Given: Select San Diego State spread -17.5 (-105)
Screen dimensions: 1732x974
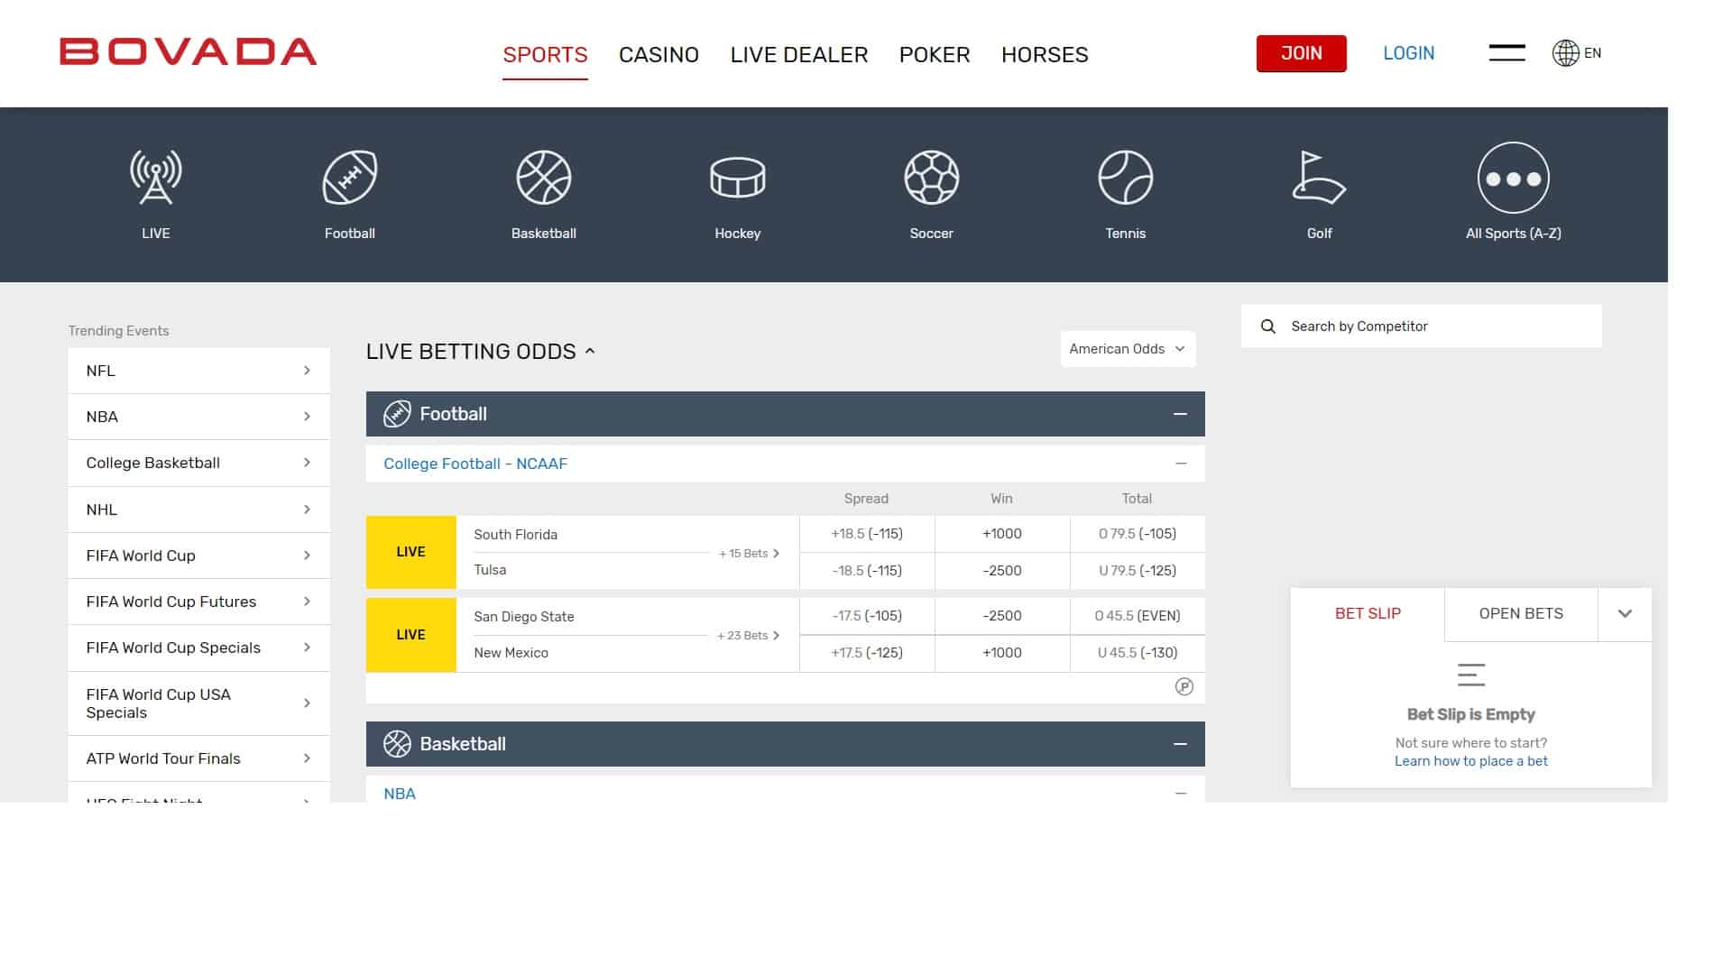Looking at the screenshot, I should point(867,616).
